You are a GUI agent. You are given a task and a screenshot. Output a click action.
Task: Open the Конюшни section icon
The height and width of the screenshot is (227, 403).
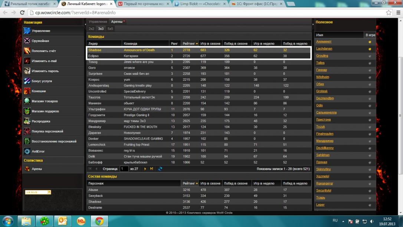coord(27,91)
